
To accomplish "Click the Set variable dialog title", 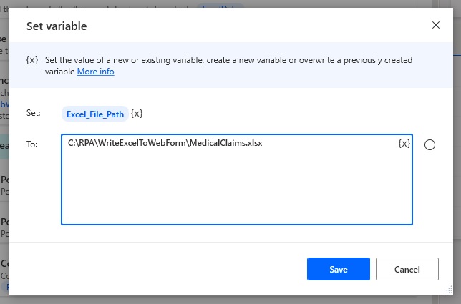I will pos(57,26).
